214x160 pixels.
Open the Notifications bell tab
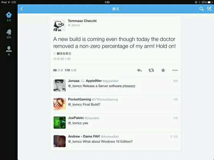coord(9,34)
